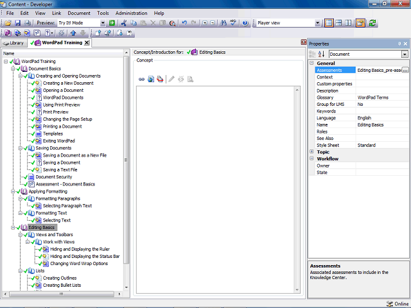The height and width of the screenshot is (308, 411).
Task: Open the Administration menu
Action: pyautogui.click(x=131, y=13)
